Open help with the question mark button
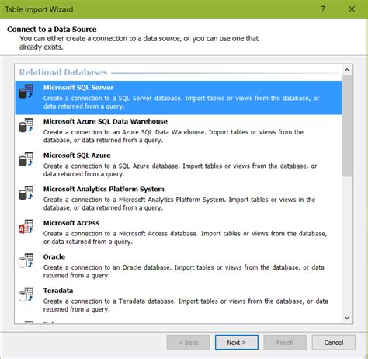Screen dimensions: 368x359 click(323, 9)
